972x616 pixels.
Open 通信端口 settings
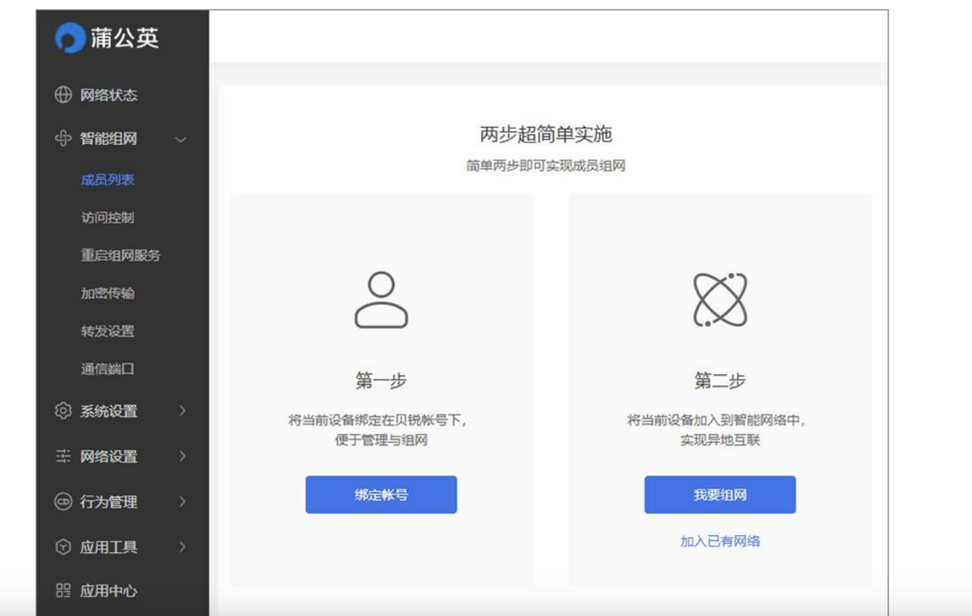point(108,369)
